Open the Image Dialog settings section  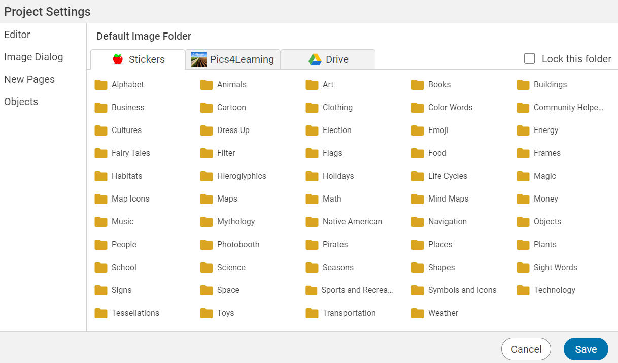33,57
